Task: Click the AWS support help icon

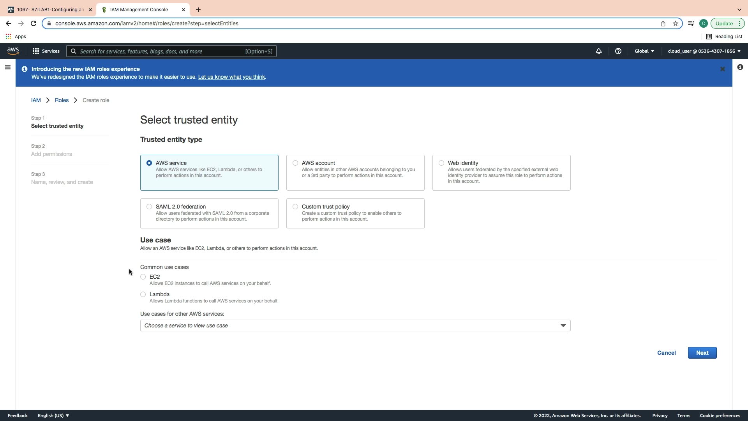Action: coord(618,51)
